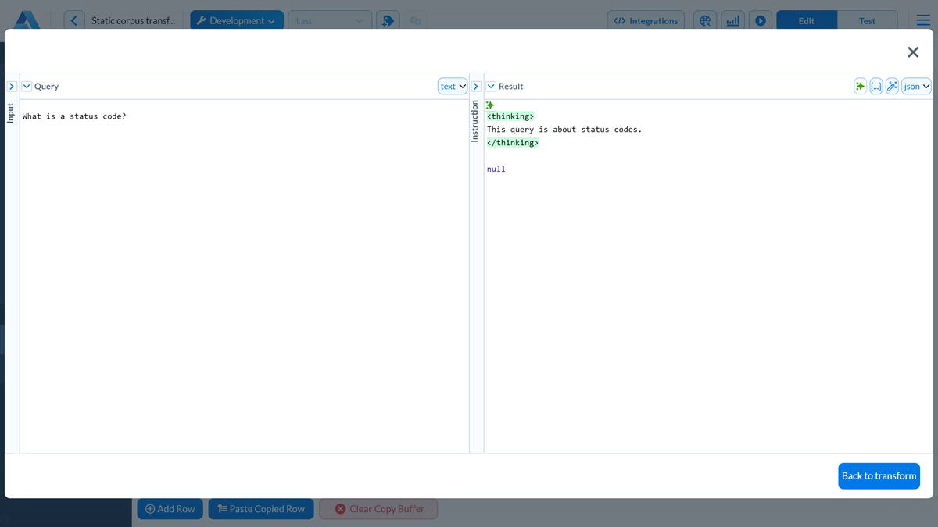This screenshot has width=938, height=527.
Task: Select the green sparkle icon in Result panel
Action: [x=860, y=86]
